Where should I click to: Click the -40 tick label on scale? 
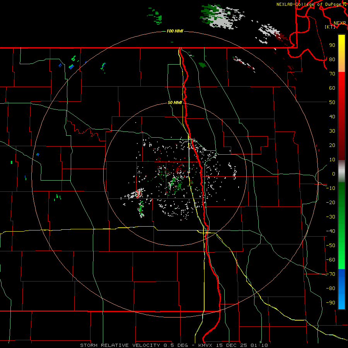tap(331, 231)
